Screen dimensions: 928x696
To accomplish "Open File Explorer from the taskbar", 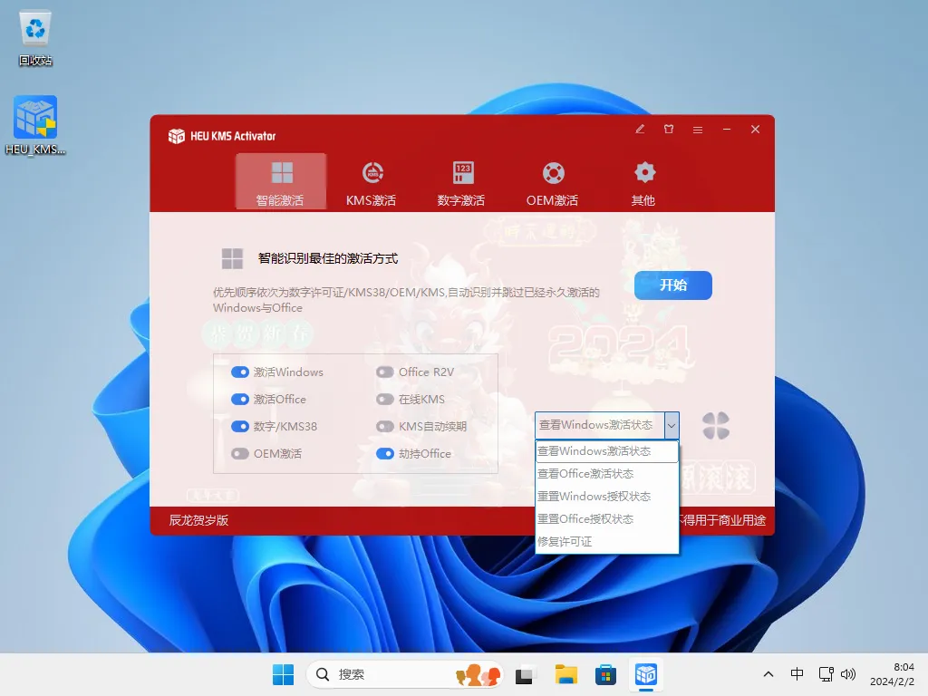I will 565,674.
